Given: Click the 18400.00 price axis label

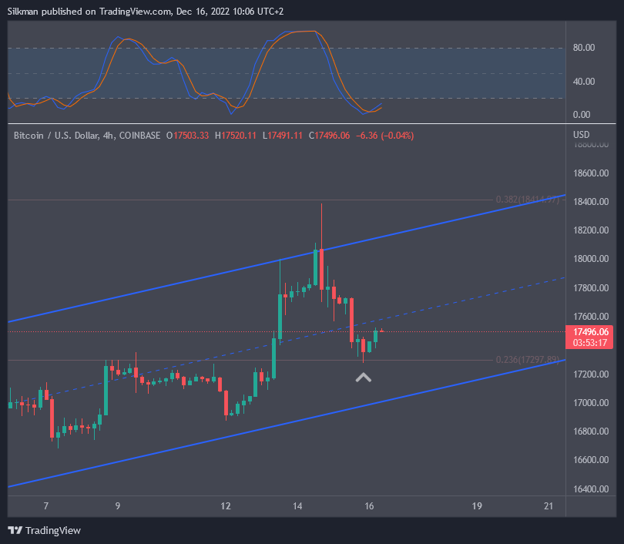Looking at the screenshot, I should [x=591, y=202].
